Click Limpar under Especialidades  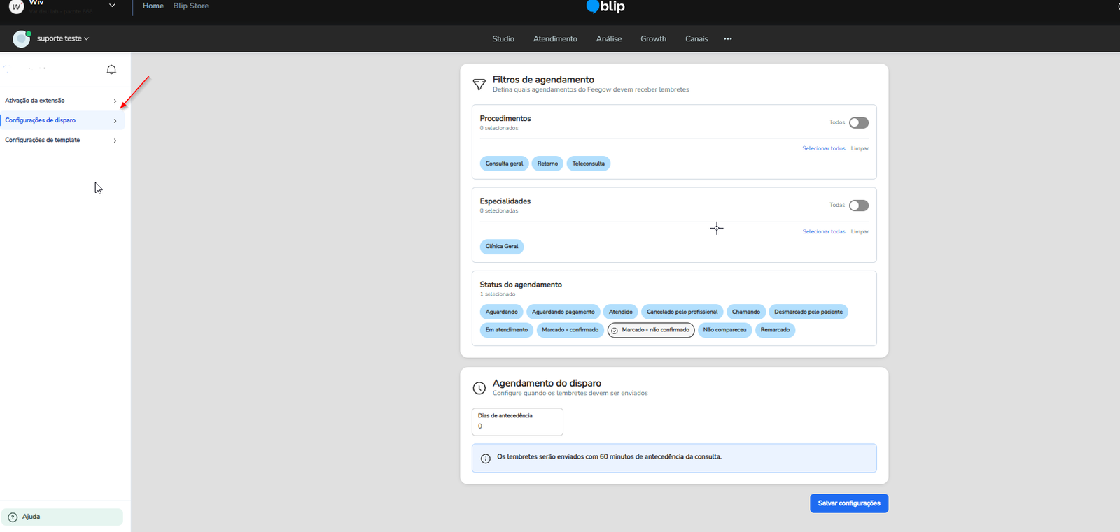[x=860, y=232]
